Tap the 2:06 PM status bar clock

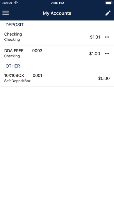[x=57, y=3]
